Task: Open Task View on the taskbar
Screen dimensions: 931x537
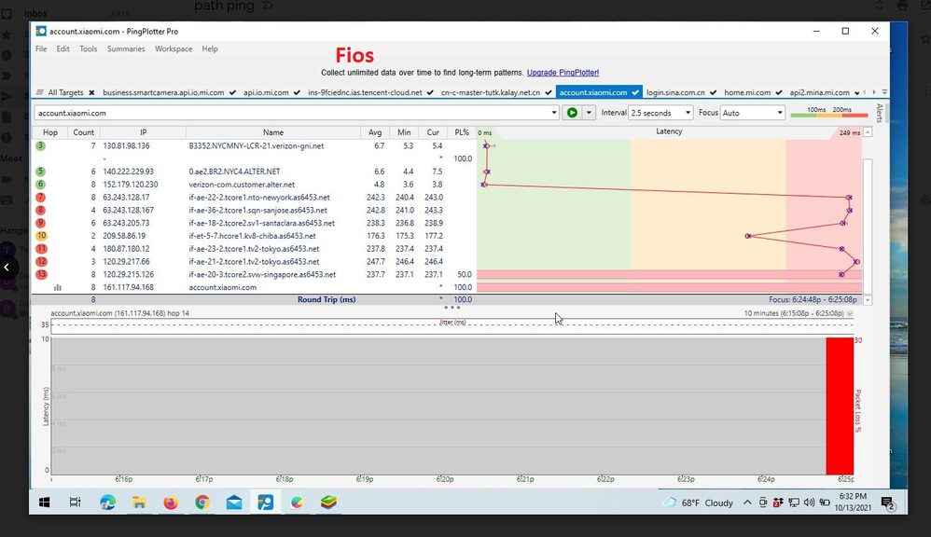Action: click(x=75, y=503)
